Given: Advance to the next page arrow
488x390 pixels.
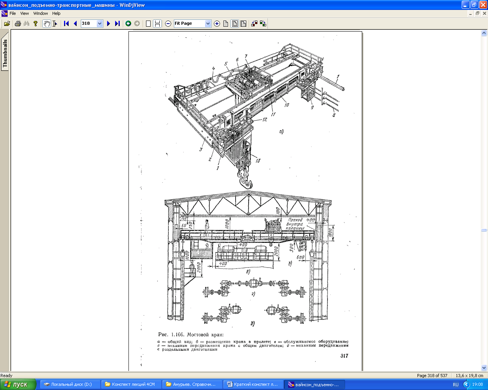Looking at the screenshot, I should point(109,24).
